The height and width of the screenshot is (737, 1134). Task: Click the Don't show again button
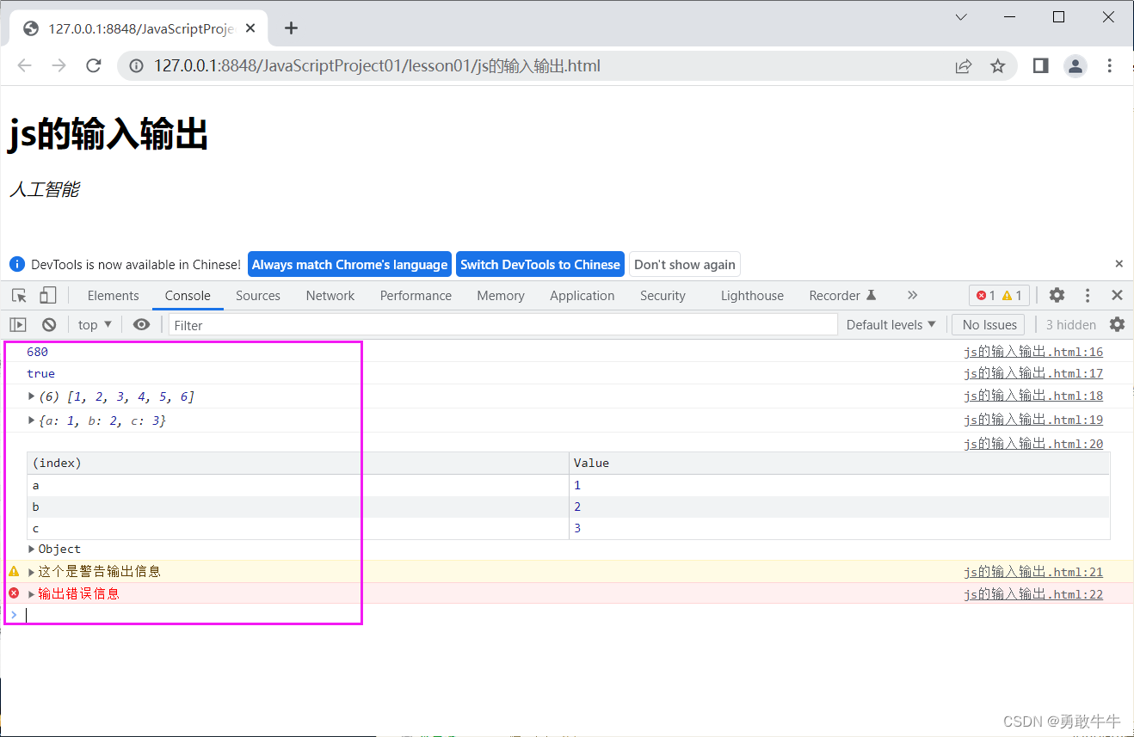point(685,264)
